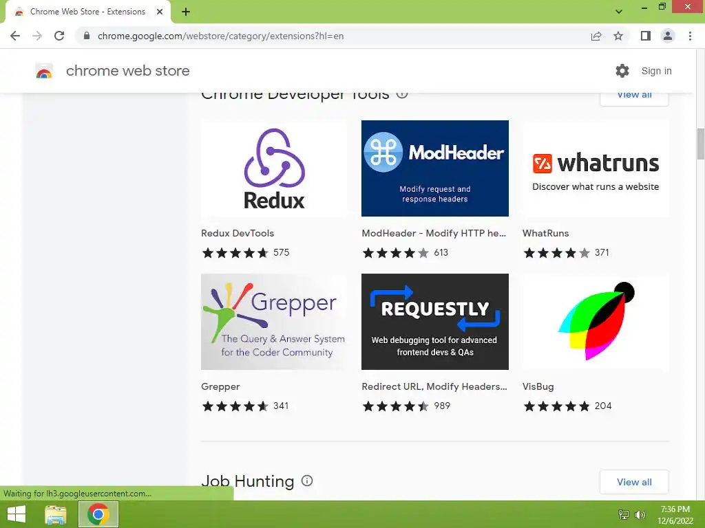Screen dimensions: 705x528
Task: Click Chrome Developer Tools info icon
Action: 402,95
